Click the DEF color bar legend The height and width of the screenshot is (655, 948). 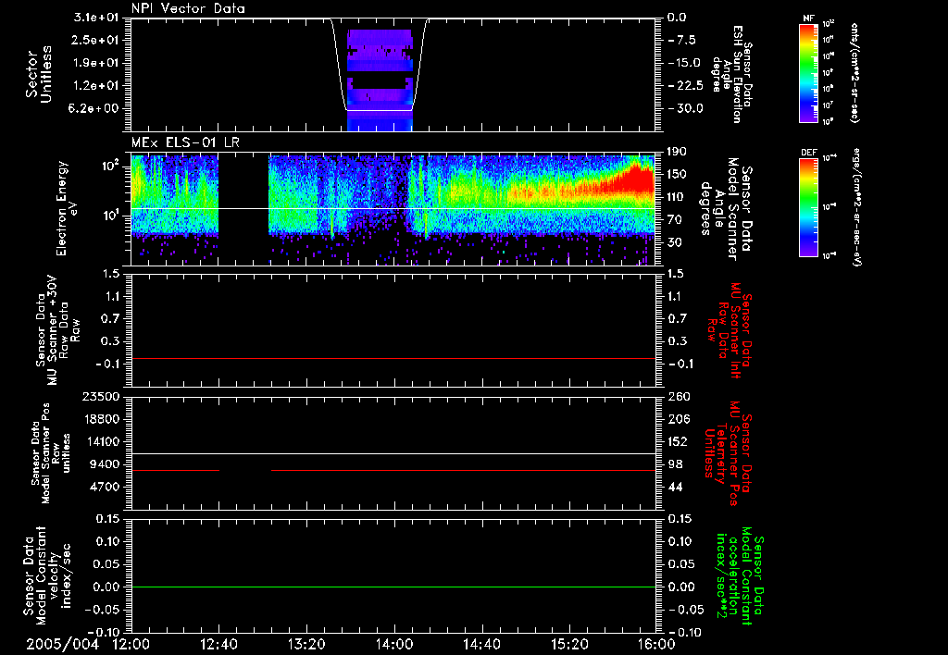pos(808,207)
